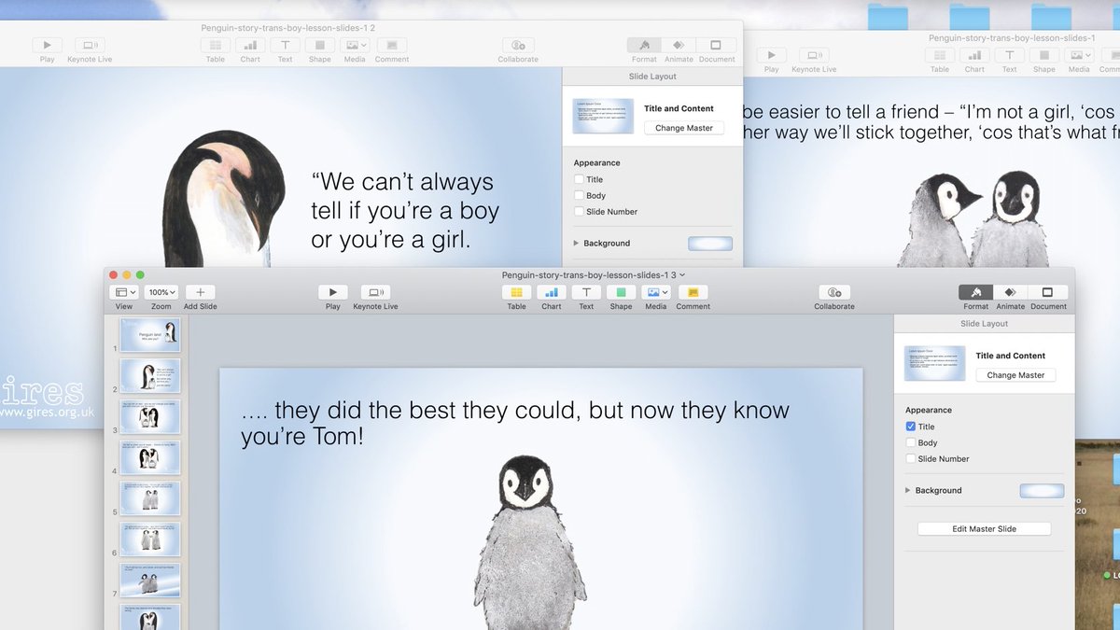The height and width of the screenshot is (630, 1120).
Task: Click Chart in the slides-1 2 window
Action: [250, 45]
